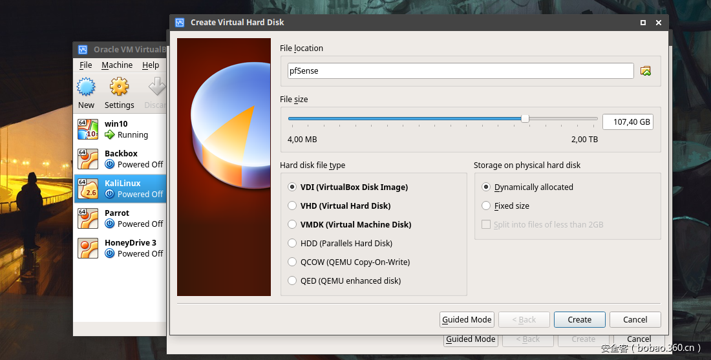Click the VirtualBox logo in dialog title bar

click(x=180, y=22)
